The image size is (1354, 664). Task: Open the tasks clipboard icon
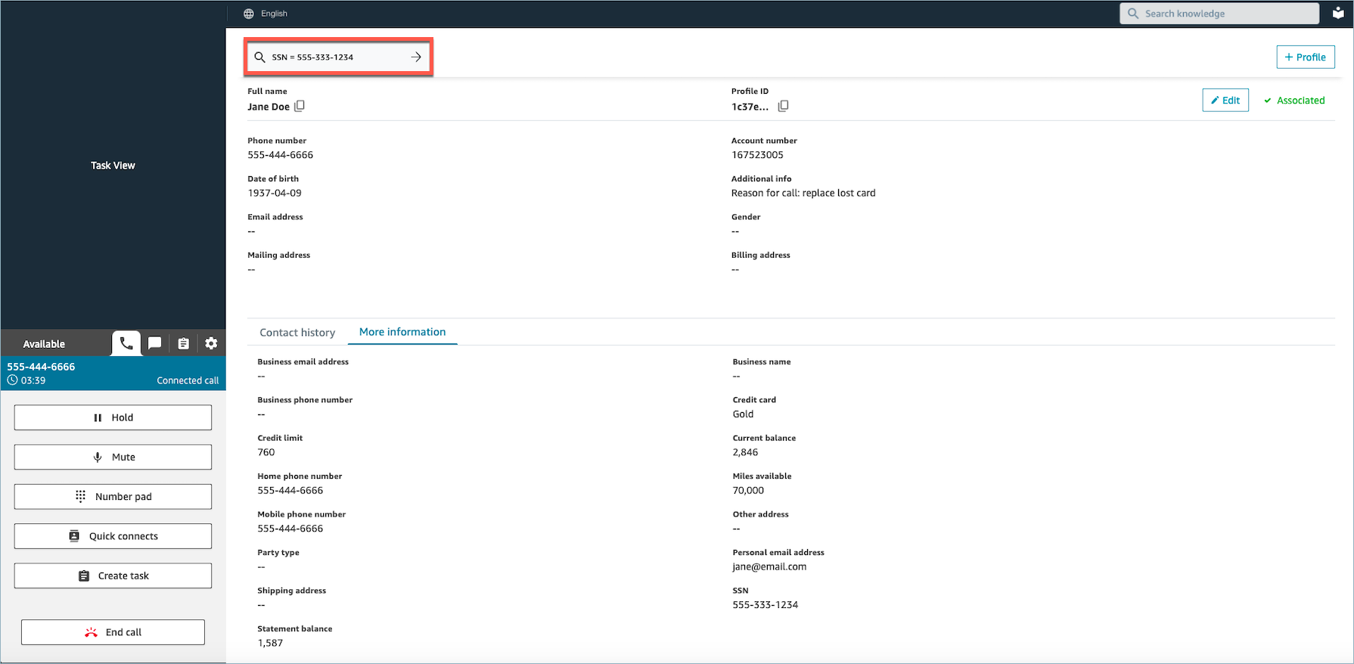[183, 343]
